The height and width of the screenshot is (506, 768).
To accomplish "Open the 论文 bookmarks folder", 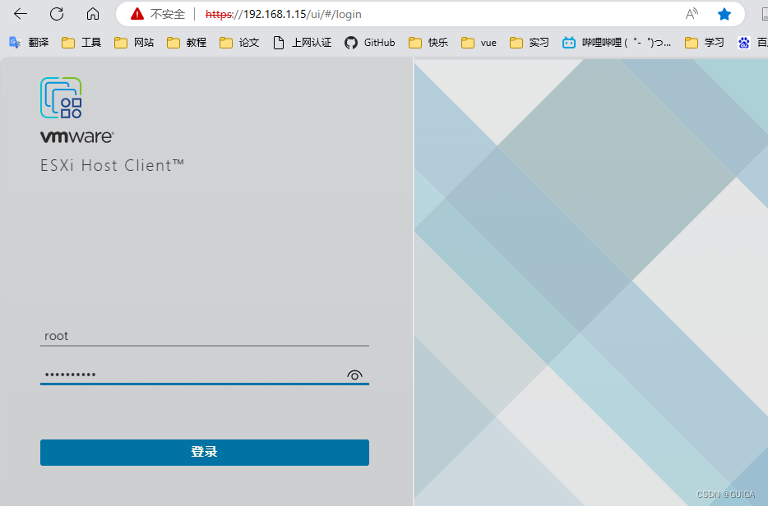I will 239,43.
